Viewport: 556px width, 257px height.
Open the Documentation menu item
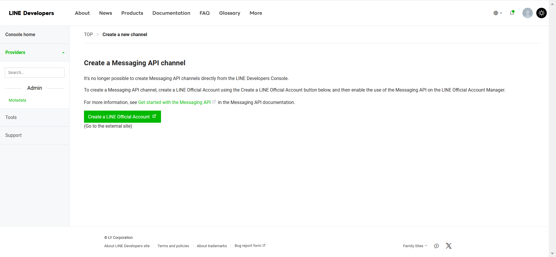click(x=171, y=13)
